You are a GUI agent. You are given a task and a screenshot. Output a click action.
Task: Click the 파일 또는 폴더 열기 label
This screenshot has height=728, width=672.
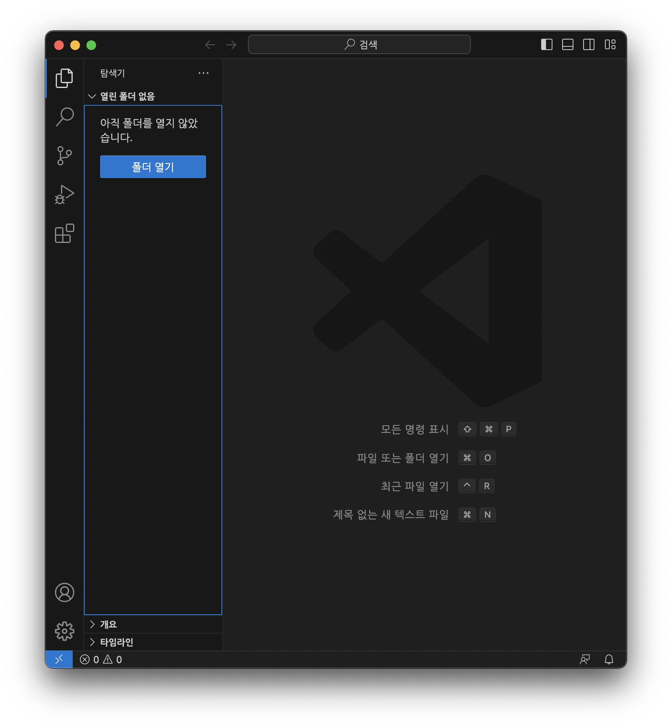point(403,458)
